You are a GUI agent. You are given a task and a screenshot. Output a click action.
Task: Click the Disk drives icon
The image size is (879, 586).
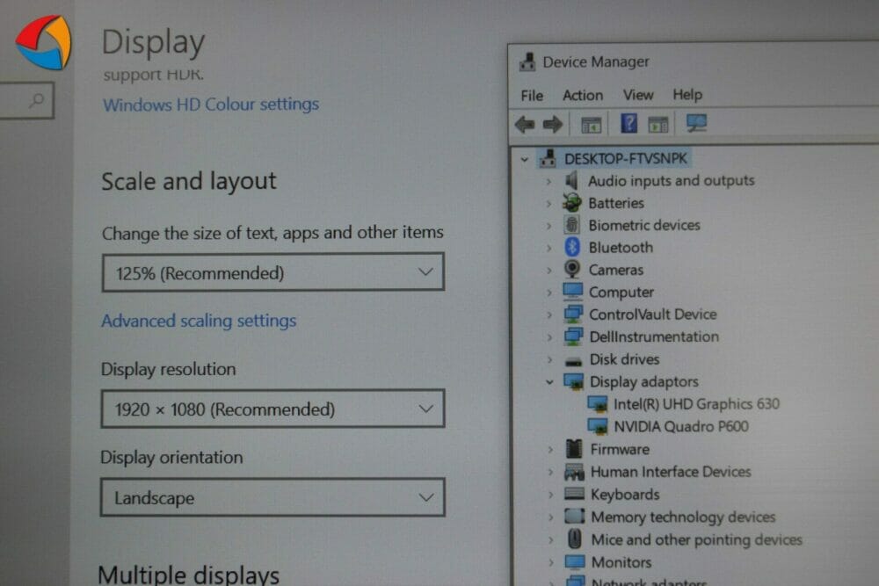pos(573,361)
